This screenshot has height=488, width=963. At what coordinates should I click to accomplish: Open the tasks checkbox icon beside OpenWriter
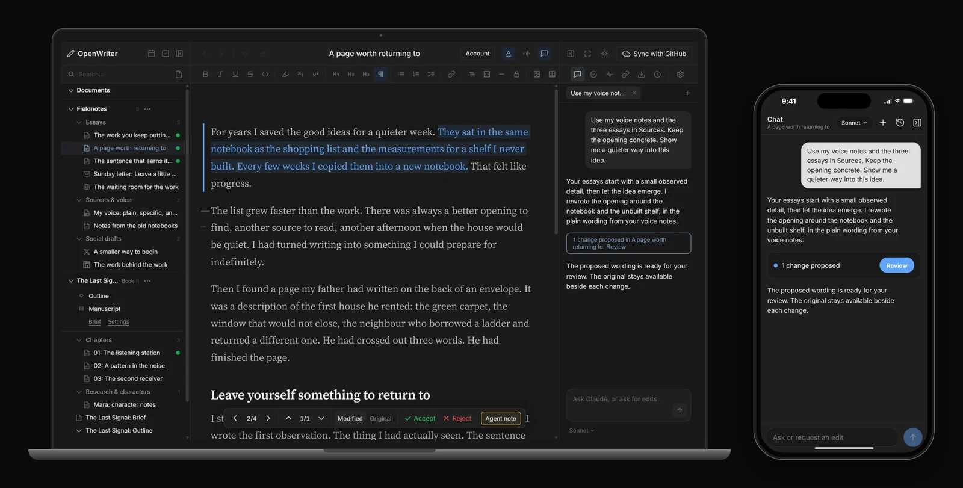point(166,54)
